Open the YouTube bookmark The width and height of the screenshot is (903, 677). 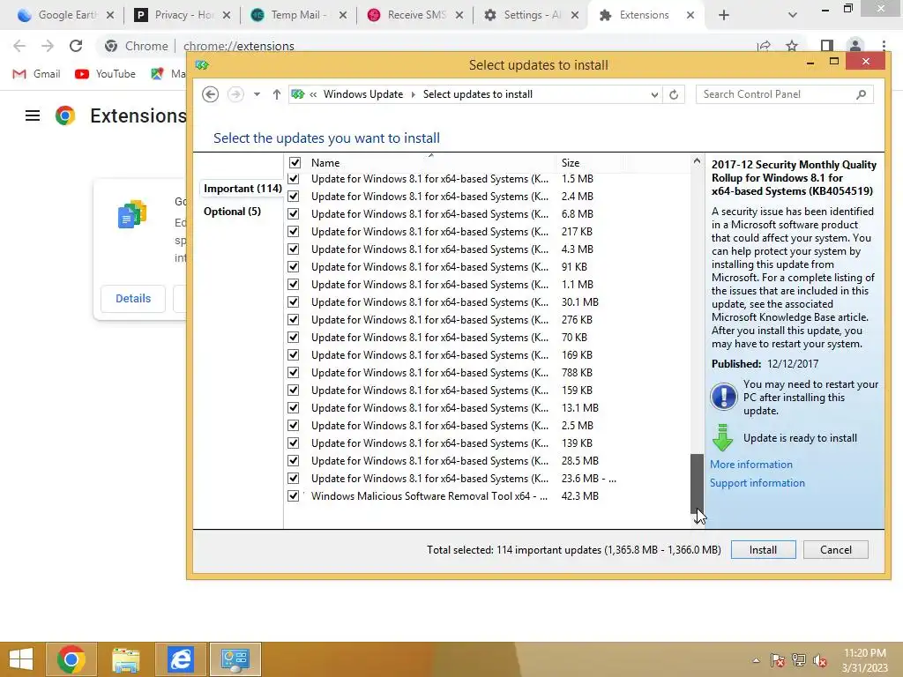pos(105,74)
